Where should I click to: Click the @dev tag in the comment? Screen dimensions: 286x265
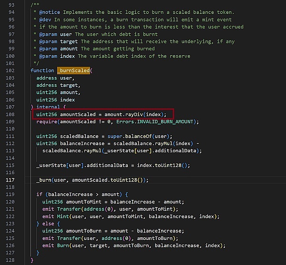pos(46,20)
